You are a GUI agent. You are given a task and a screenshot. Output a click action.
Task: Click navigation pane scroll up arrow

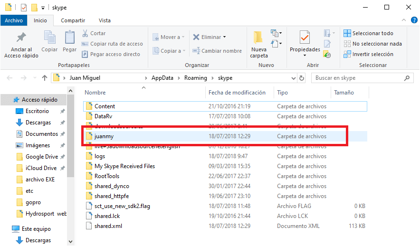coord(70,91)
